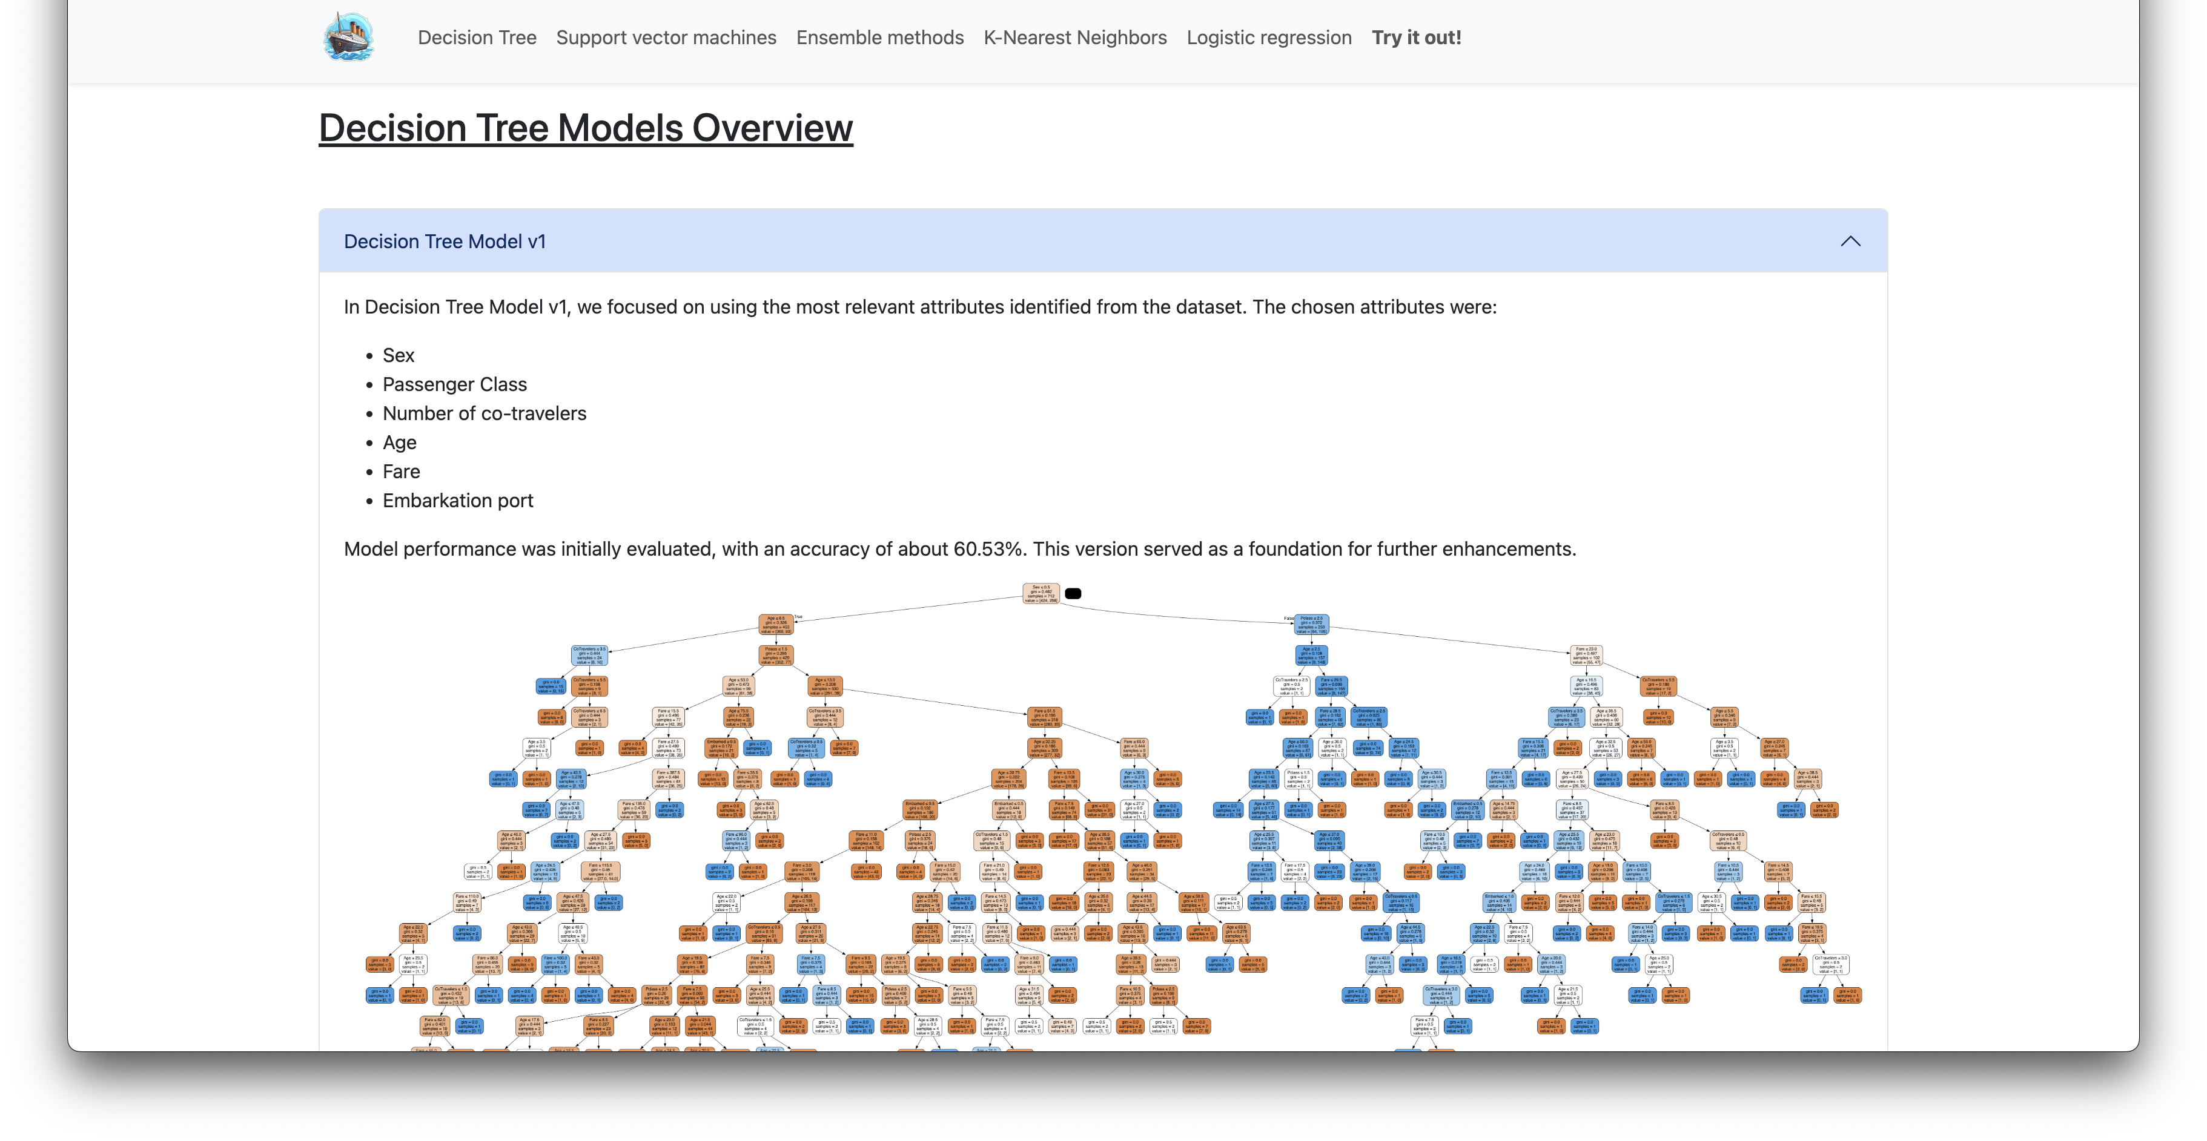2207x1141 pixels.
Task: Open the Support vector machines page
Action: click(666, 38)
